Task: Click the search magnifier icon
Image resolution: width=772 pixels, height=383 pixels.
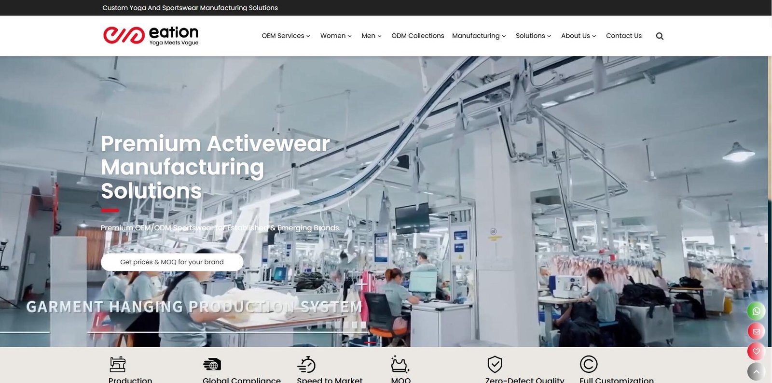Action: click(660, 36)
